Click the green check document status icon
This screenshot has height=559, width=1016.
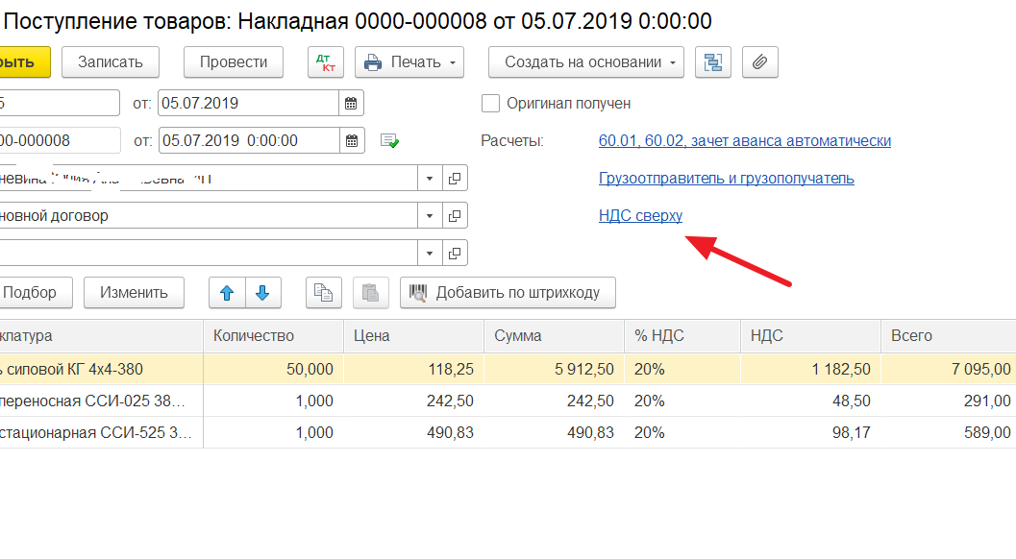click(389, 141)
